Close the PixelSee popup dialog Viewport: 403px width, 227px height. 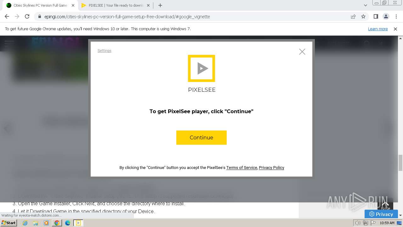(302, 52)
